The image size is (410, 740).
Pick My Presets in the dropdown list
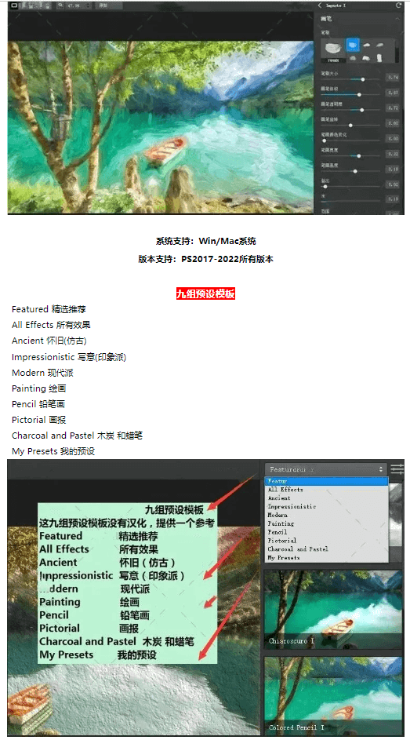coord(283,557)
